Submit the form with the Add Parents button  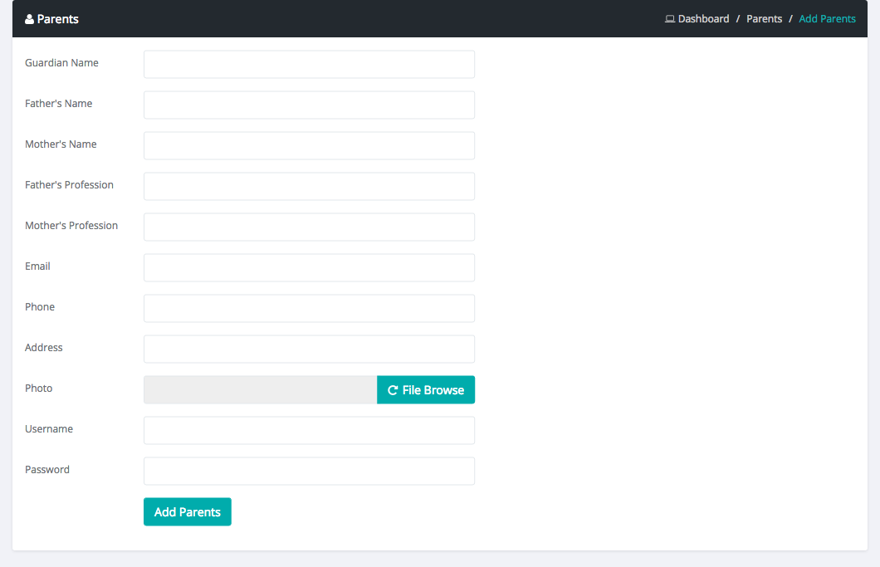tap(187, 512)
